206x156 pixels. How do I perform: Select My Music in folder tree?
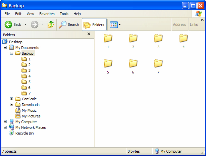tap(29, 110)
